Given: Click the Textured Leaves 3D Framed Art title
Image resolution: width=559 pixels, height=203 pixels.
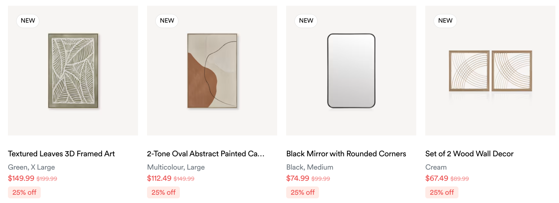Looking at the screenshot, I should [61, 154].
